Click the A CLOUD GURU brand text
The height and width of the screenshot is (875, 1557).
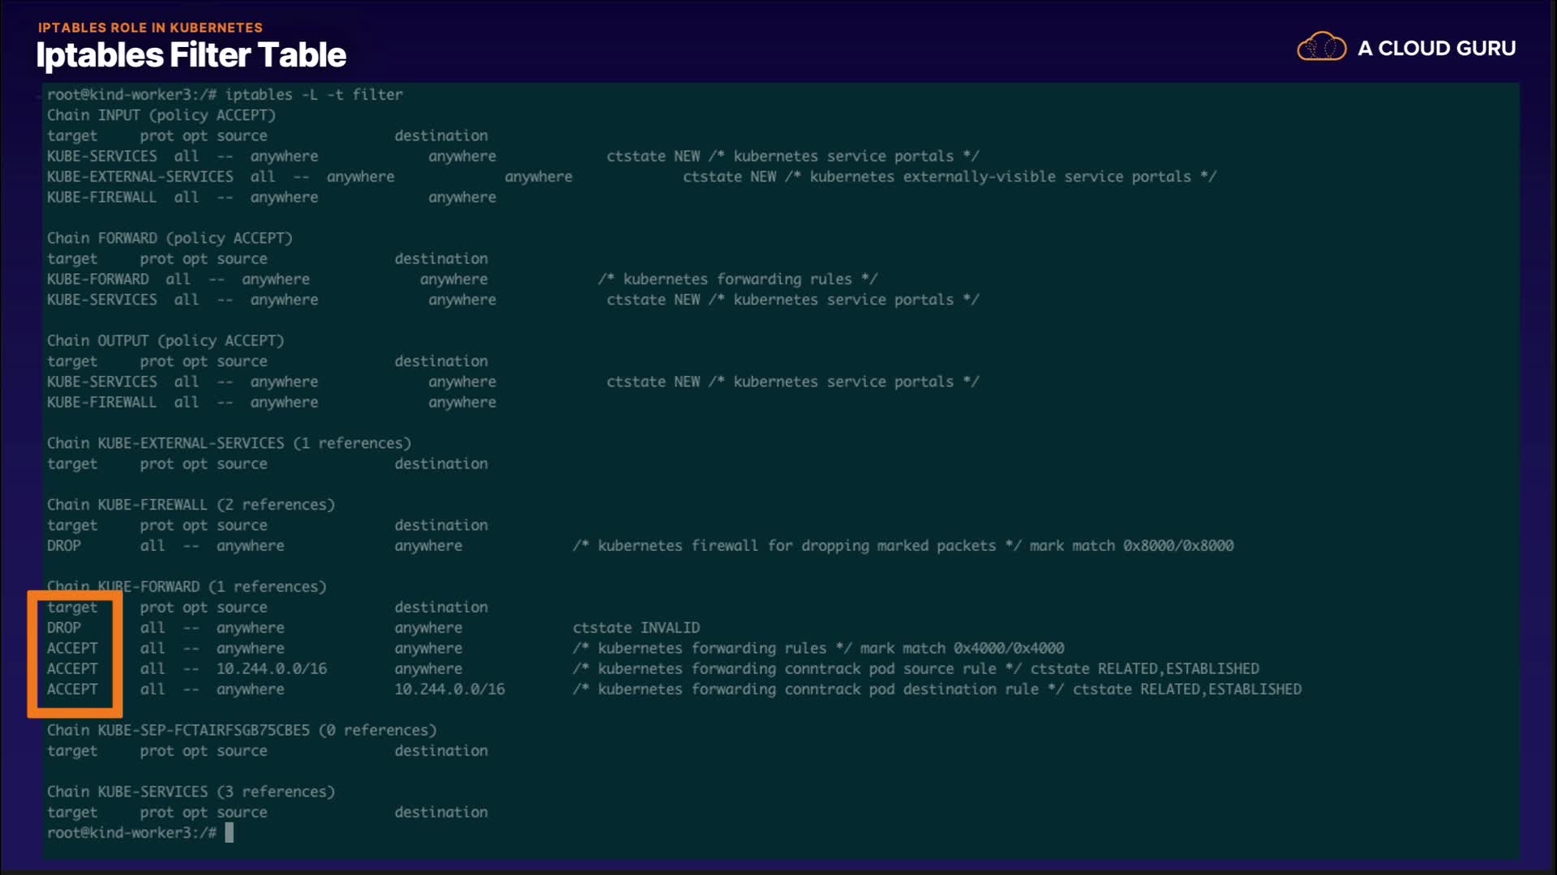click(x=1436, y=49)
